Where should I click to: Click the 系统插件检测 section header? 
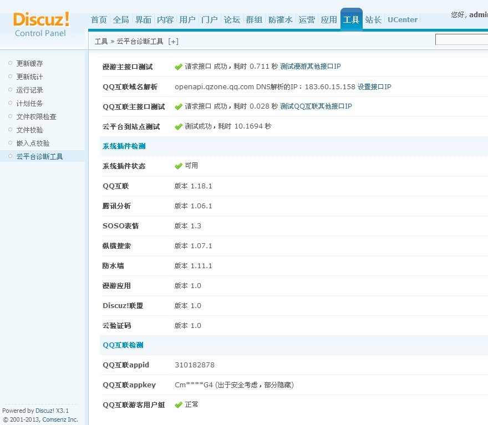point(124,146)
